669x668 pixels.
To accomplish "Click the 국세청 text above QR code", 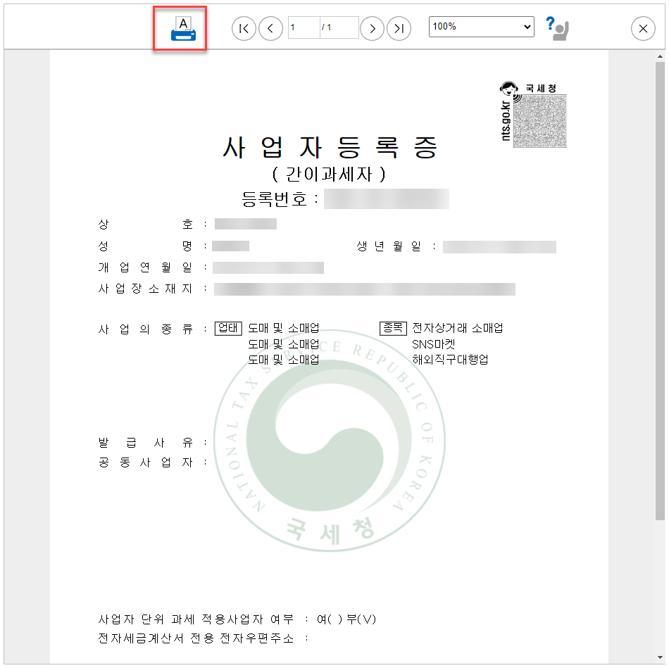I will (541, 88).
